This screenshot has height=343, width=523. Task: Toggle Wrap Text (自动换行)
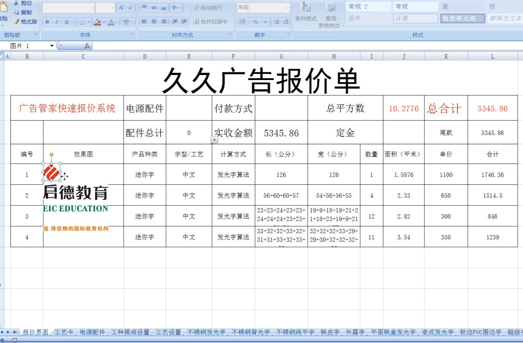pos(207,8)
